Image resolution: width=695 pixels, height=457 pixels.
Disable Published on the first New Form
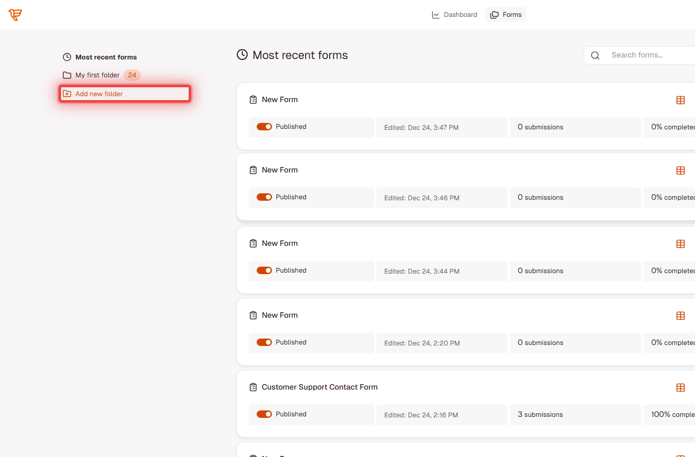pyautogui.click(x=264, y=126)
